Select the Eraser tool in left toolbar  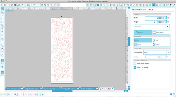(2, 51)
